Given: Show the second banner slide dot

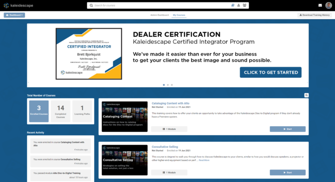Looking at the screenshot, I should pos(167,85).
